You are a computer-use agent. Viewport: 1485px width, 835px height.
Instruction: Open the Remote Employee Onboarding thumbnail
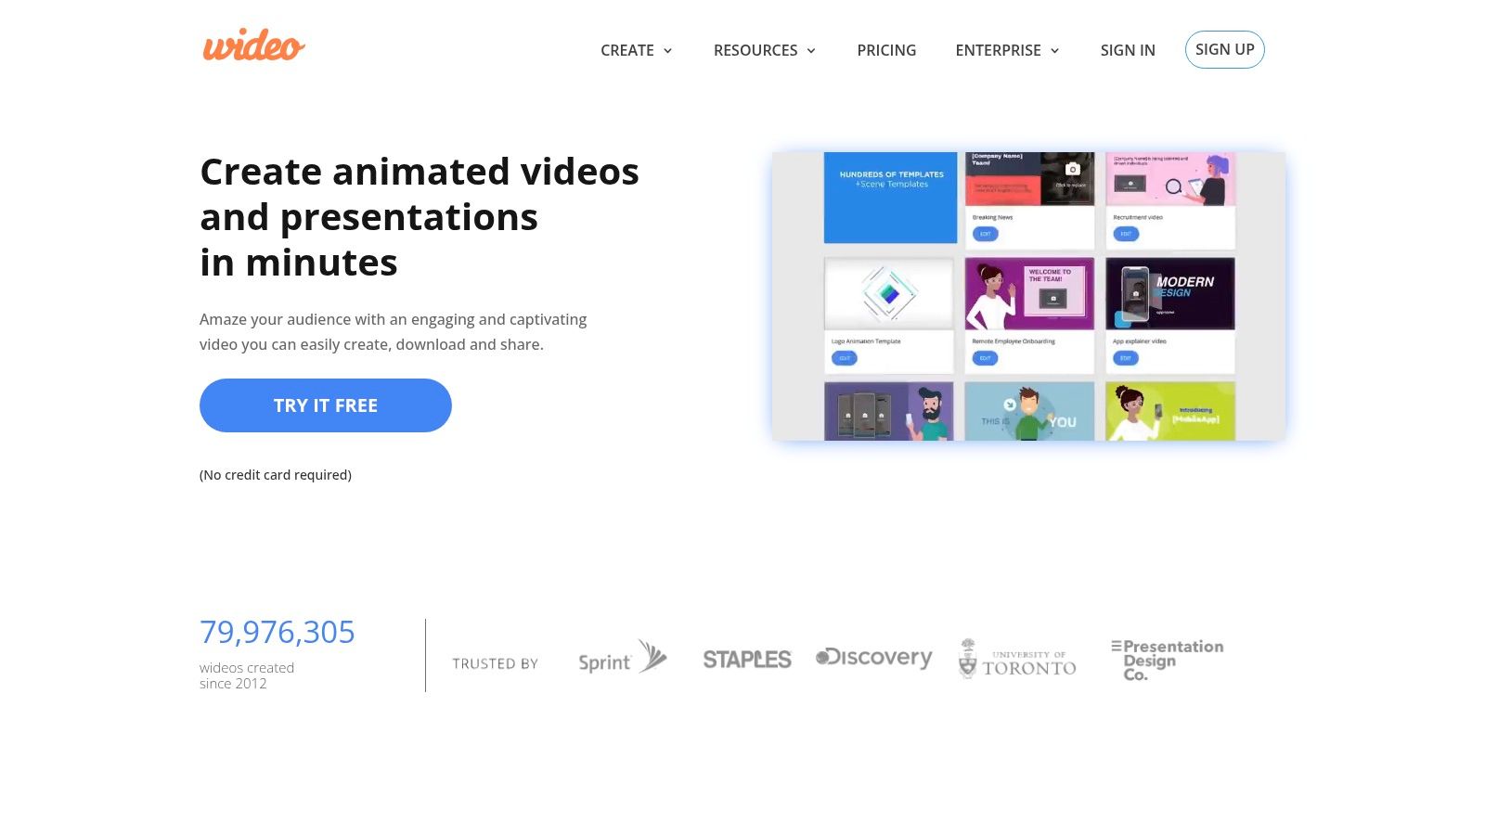[x=1029, y=292]
